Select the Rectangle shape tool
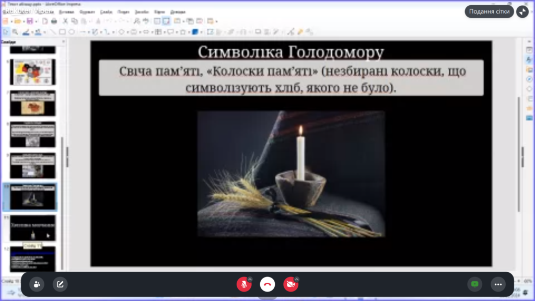The image size is (535, 301). click(62, 32)
